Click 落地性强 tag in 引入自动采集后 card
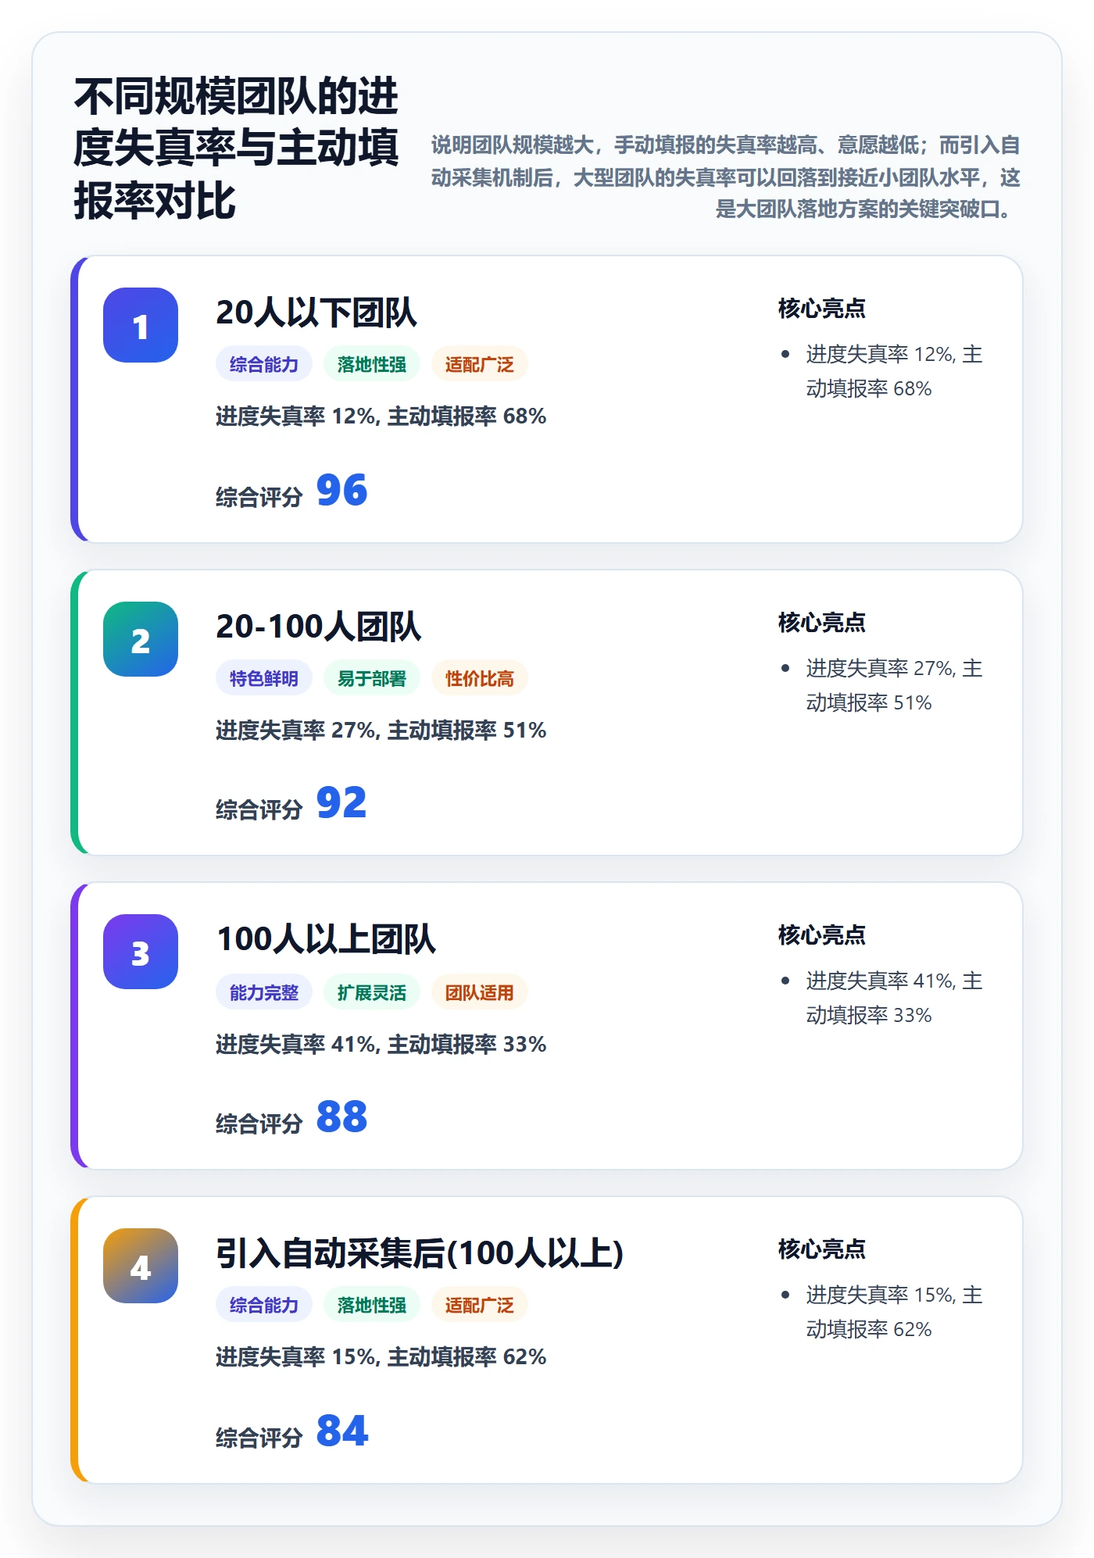Image resolution: width=1094 pixels, height=1558 pixels. pos(372,1305)
